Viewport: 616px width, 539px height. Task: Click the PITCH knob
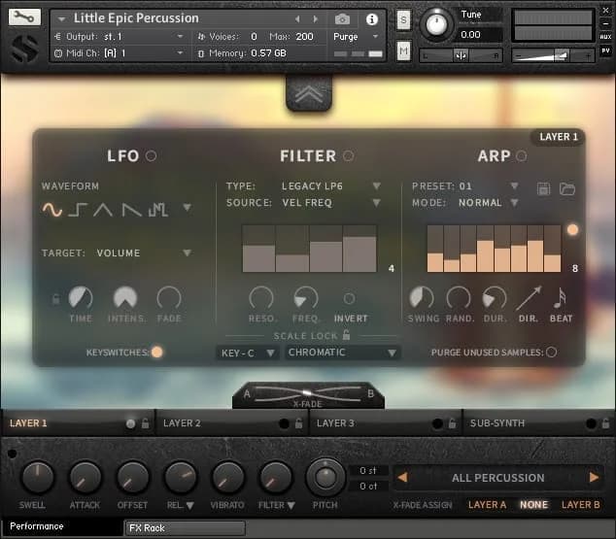click(x=325, y=477)
